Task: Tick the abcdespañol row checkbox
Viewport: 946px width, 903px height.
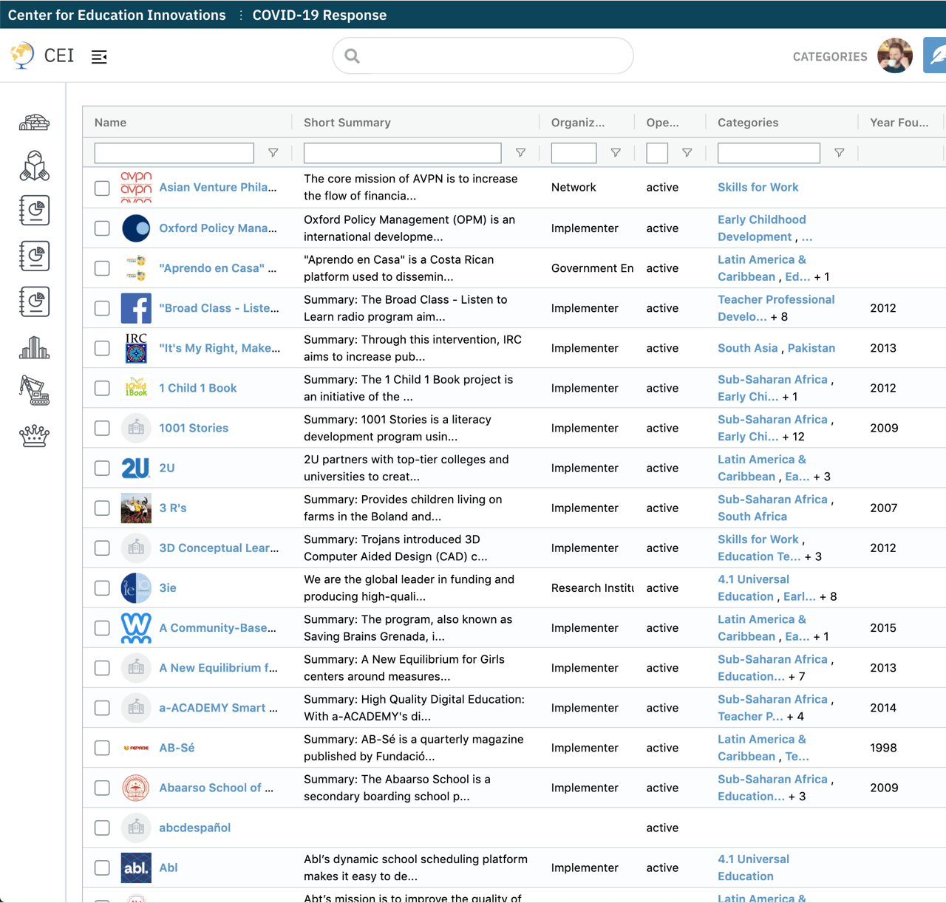Action: pyautogui.click(x=102, y=828)
